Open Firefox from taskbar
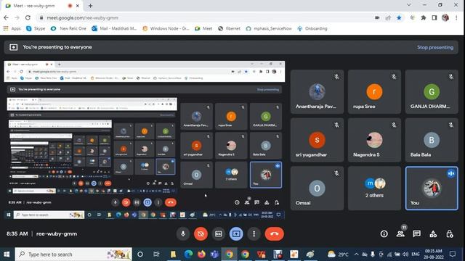Screen dimensions: 465x261 click(202, 254)
